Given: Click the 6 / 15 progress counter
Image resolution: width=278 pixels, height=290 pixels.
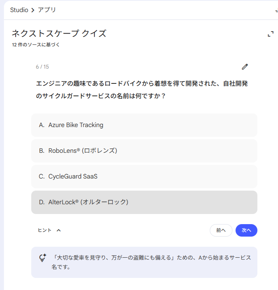Looking at the screenshot, I should tap(42, 67).
